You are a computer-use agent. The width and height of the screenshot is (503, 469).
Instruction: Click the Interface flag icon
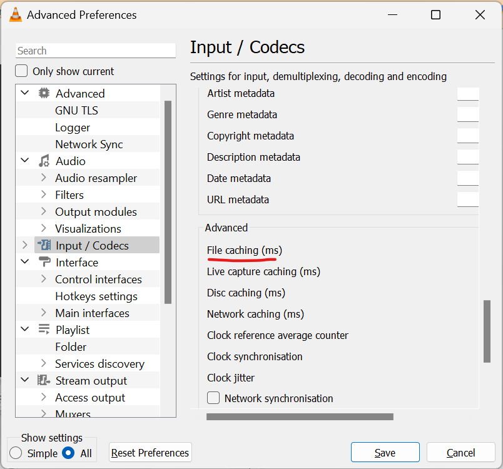[44, 262]
